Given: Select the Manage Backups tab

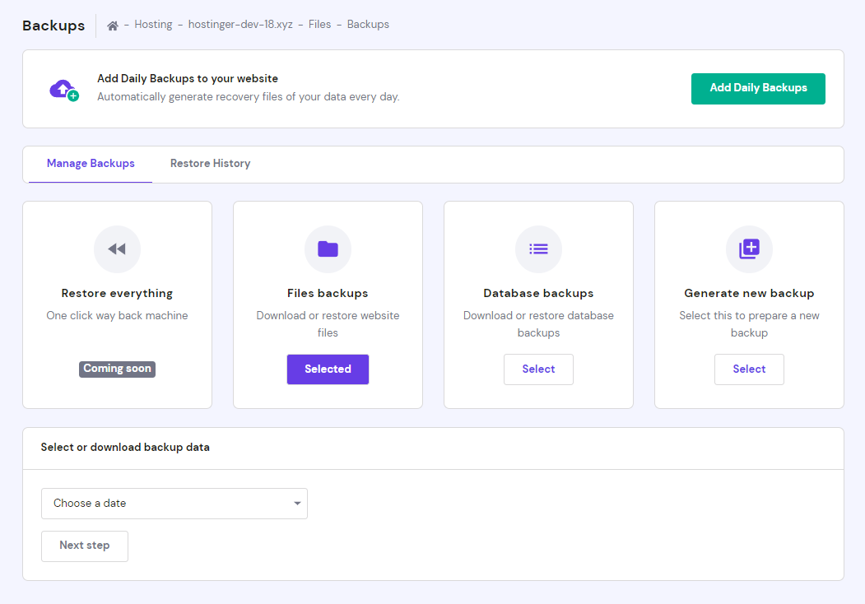Looking at the screenshot, I should coord(91,164).
